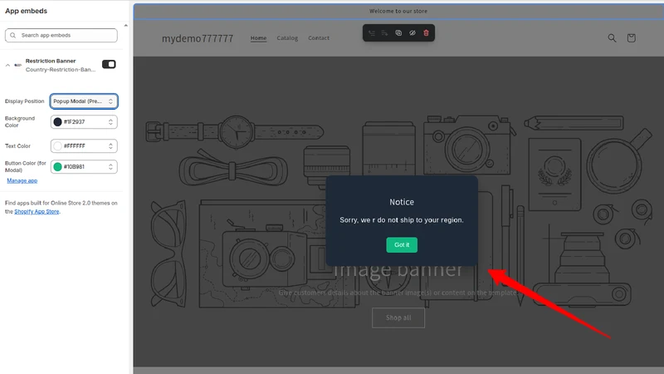Dismiss the notice with Got it button

point(402,244)
